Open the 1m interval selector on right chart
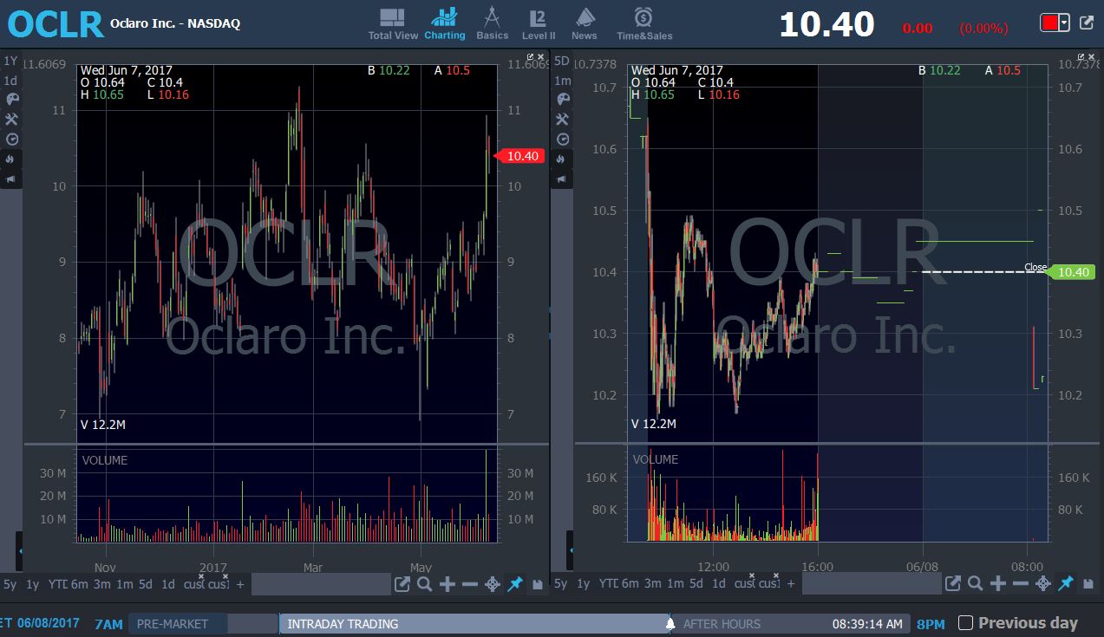 [562, 81]
